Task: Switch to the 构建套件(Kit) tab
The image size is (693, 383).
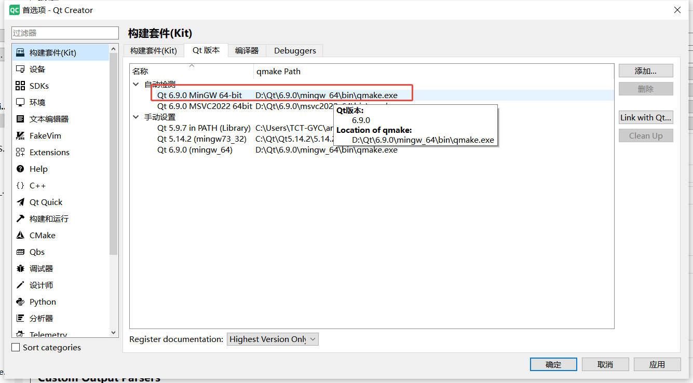Action: 154,50
